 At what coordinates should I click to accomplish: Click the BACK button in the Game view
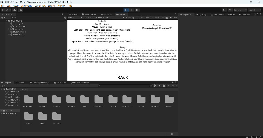pyautogui.click(x=123, y=77)
